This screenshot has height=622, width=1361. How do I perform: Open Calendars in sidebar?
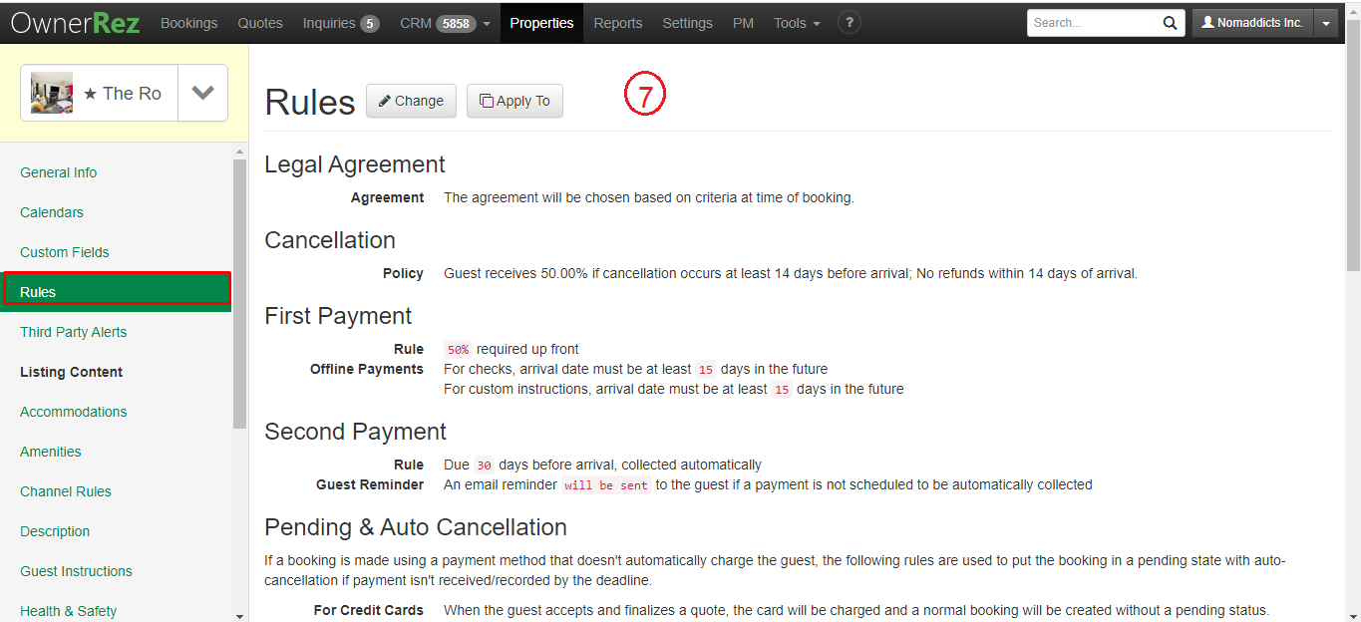52,212
